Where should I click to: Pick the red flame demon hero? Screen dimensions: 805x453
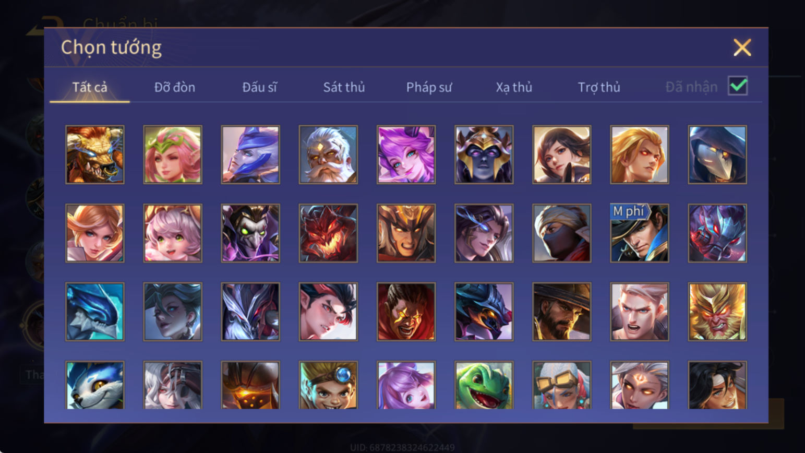click(x=328, y=233)
